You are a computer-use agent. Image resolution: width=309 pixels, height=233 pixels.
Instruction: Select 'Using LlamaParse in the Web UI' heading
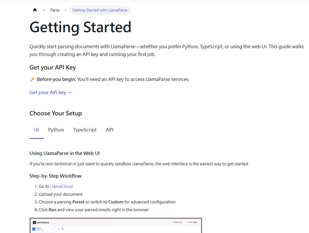[64, 153]
